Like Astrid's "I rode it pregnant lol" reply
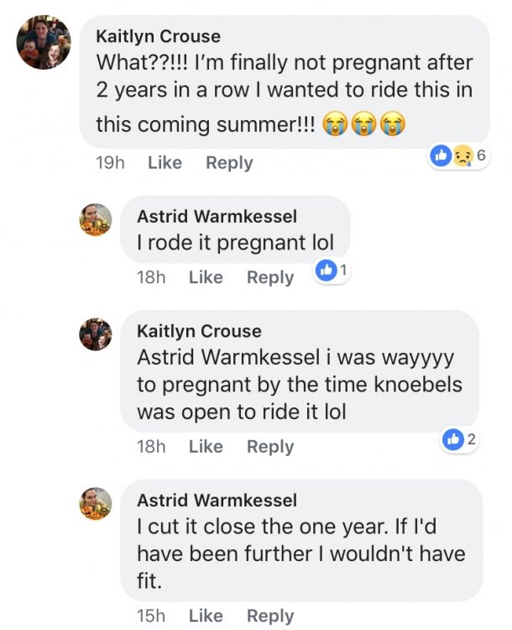The height and width of the screenshot is (630, 512). (206, 277)
